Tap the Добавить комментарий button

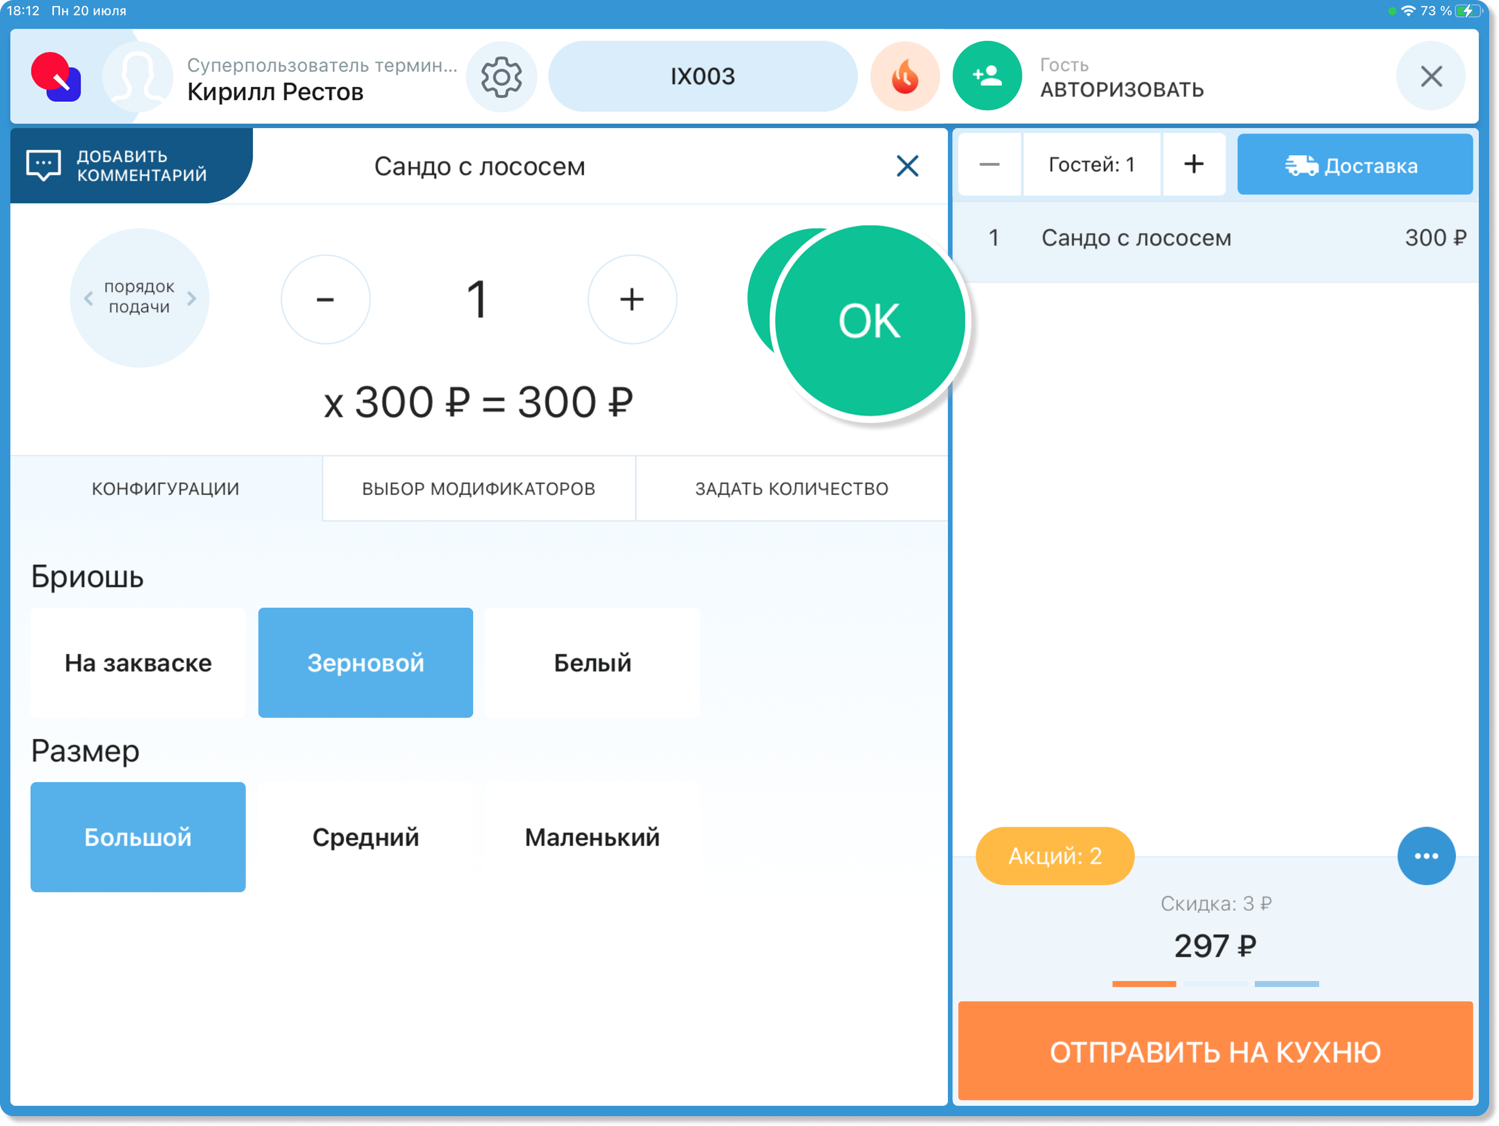tap(132, 165)
